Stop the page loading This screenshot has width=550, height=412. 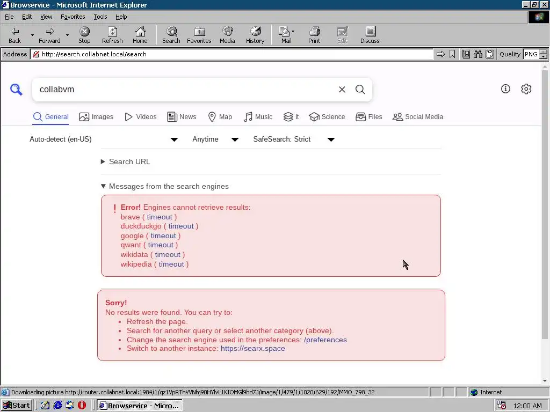click(84, 35)
